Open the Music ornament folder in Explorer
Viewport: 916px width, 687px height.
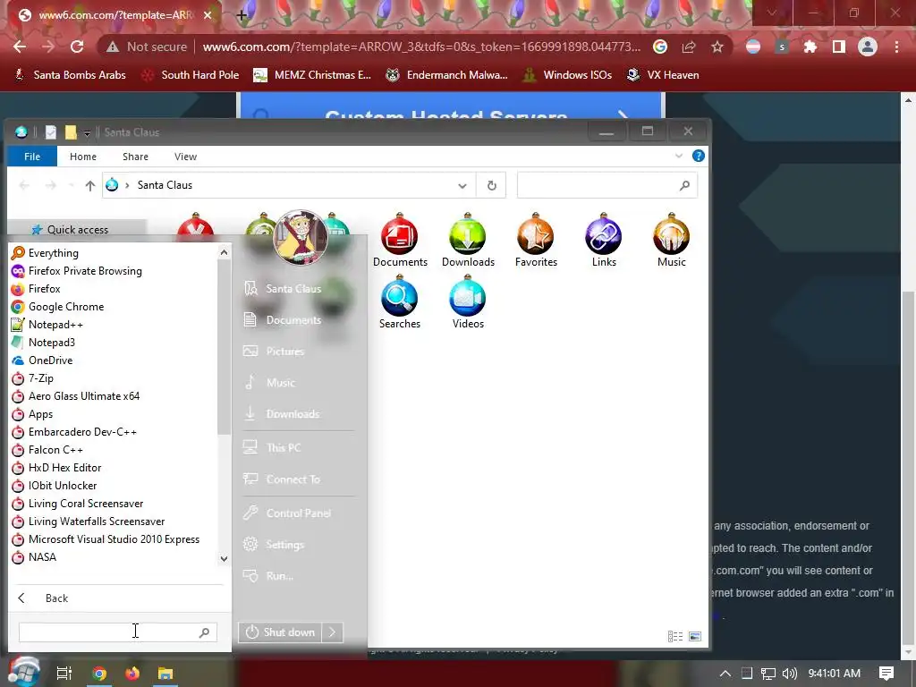click(671, 240)
